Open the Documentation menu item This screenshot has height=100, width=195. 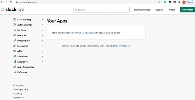[x=142, y=10]
